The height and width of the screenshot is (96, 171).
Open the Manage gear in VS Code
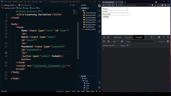pyautogui.click(x=99, y=87)
